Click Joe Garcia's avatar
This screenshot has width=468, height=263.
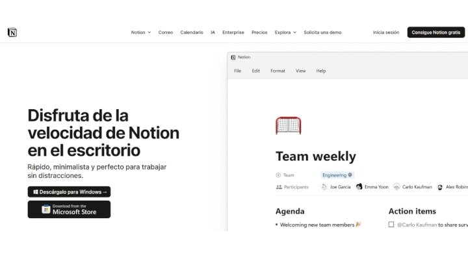pos(324,187)
